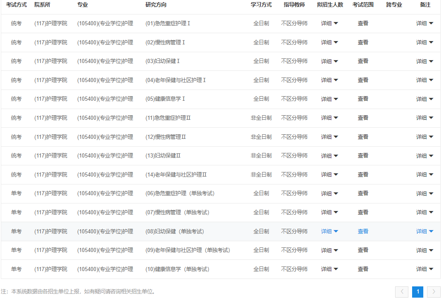Open 查看 for (05)健康信息学Ⅰ row
Screen dimensions: 444x298
pos(363,99)
